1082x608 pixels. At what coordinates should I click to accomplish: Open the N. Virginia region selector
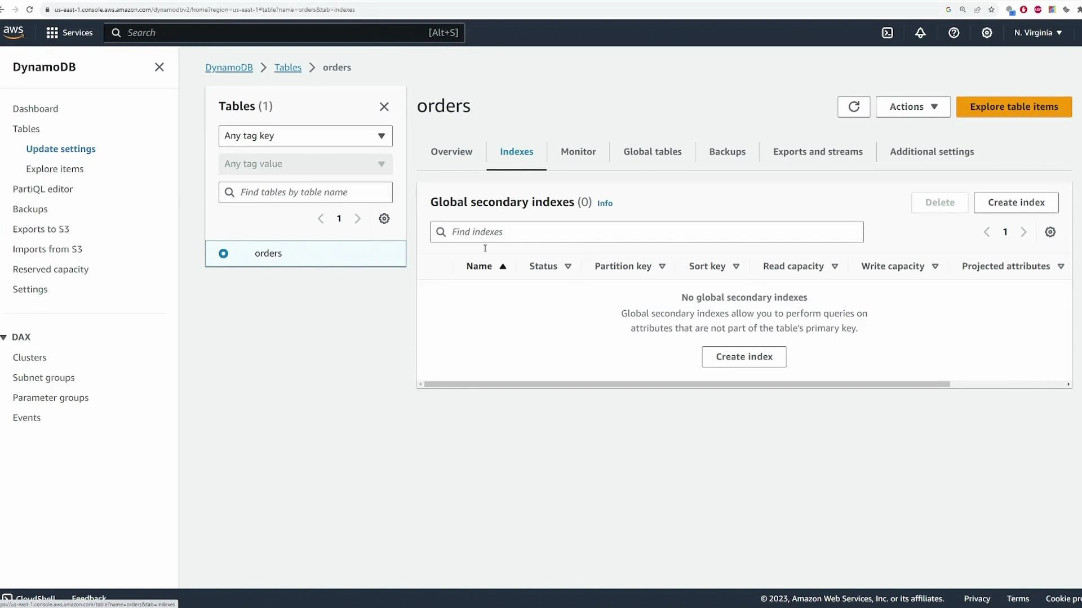point(1037,33)
